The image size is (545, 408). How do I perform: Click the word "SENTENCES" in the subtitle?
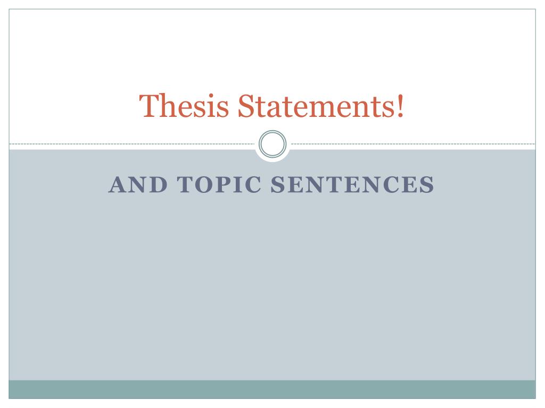pos(352,184)
